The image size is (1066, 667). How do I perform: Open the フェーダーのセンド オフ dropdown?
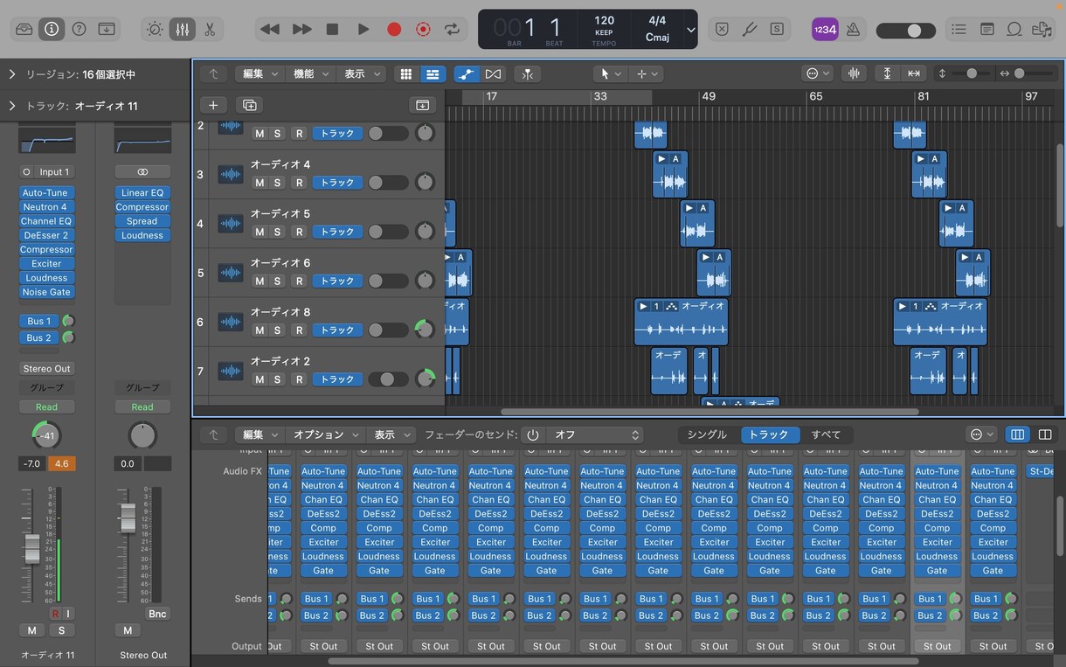(x=596, y=434)
